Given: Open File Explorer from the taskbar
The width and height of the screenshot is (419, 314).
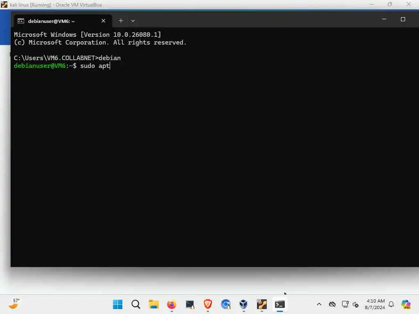Looking at the screenshot, I should coord(154,304).
